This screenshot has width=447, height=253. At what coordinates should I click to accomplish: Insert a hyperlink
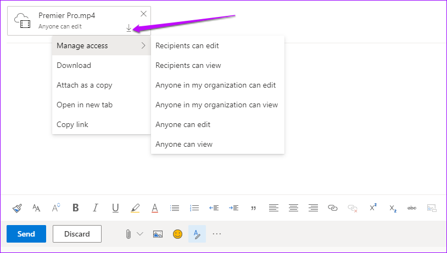(333, 208)
